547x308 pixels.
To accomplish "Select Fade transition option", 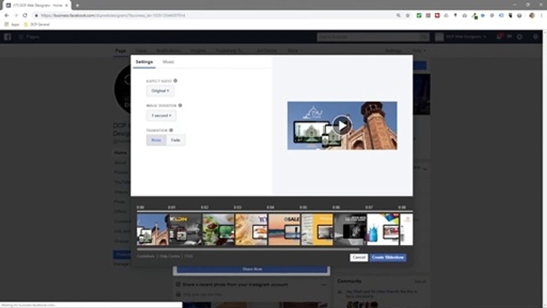I will coord(176,140).
